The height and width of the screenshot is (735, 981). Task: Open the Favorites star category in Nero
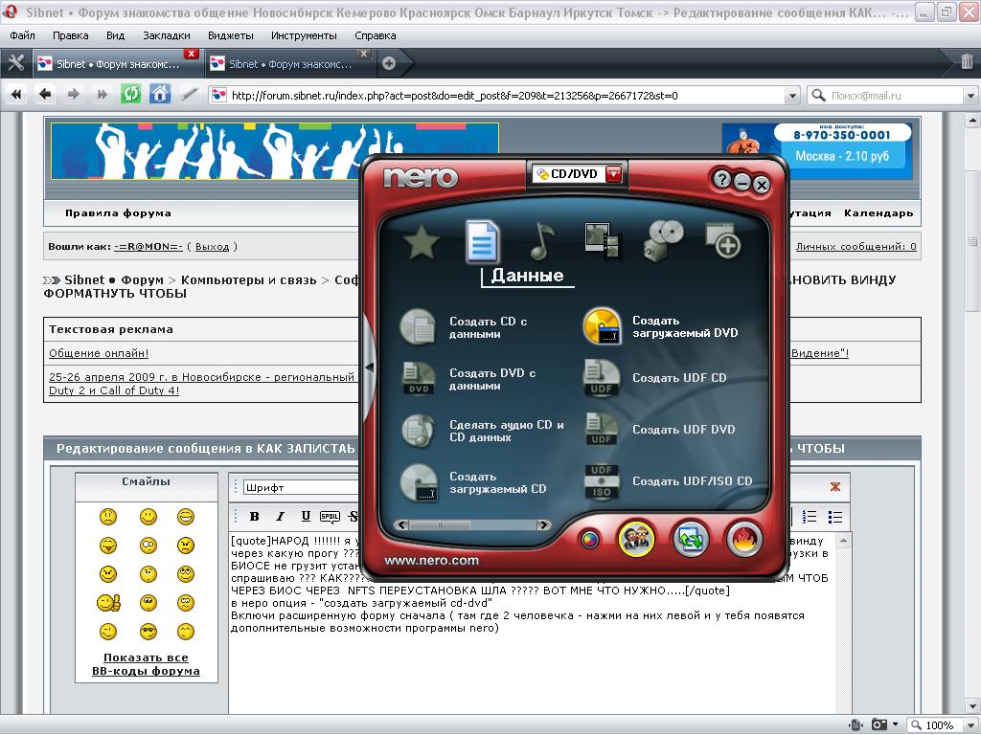tap(422, 242)
